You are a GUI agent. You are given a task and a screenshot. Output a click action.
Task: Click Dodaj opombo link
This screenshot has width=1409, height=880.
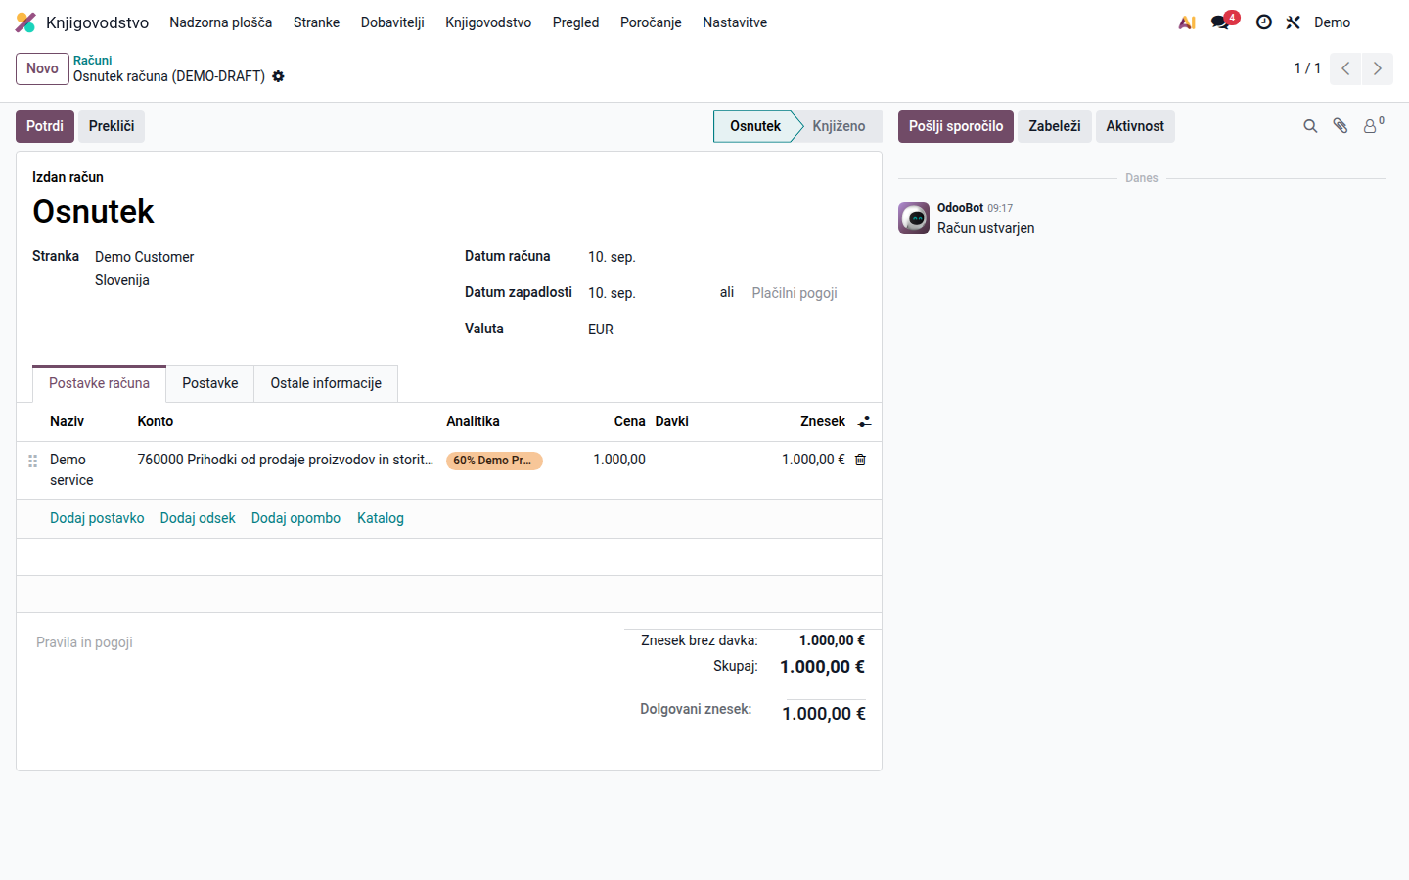click(x=295, y=518)
